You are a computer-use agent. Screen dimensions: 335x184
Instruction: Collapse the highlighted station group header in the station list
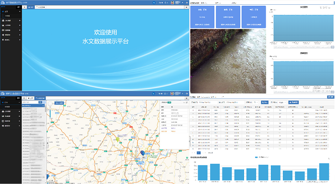[33, 105]
